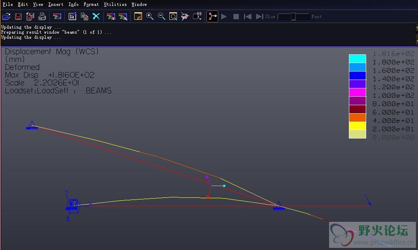418x250 pixels.
Task: Click the show result window eye icon
Action: 111,17
